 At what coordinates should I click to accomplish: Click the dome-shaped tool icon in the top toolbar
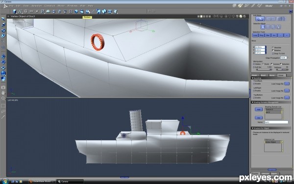tap(48, 11)
